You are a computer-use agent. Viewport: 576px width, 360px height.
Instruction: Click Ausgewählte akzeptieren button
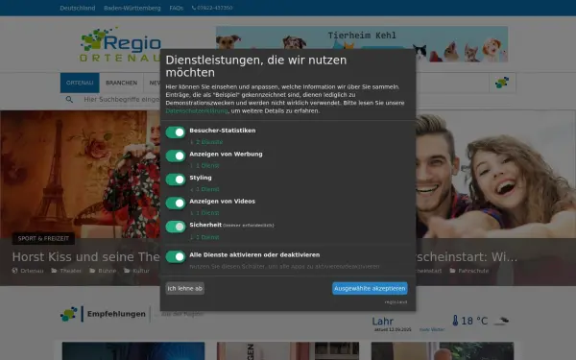click(370, 288)
